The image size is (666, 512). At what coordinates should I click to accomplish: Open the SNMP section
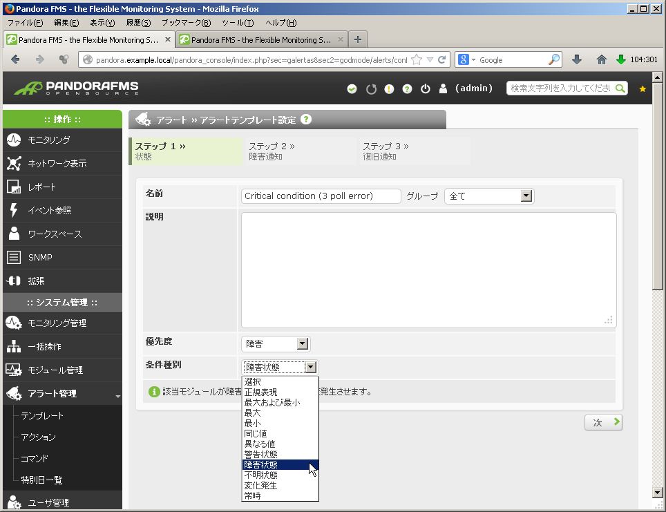62,258
